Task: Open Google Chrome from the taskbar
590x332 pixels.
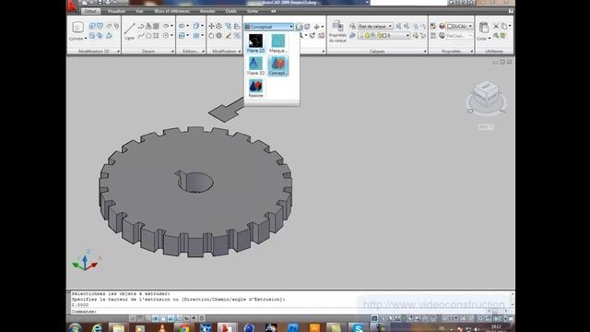Action: tap(184, 327)
